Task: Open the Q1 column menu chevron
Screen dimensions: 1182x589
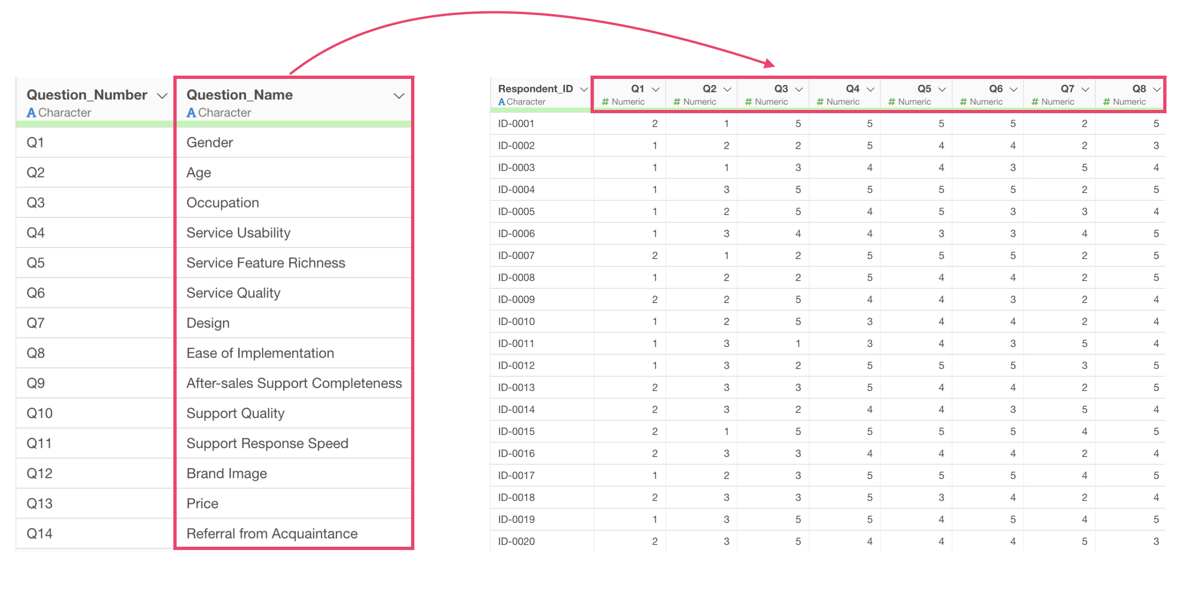Action: pyautogui.click(x=656, y=89)
